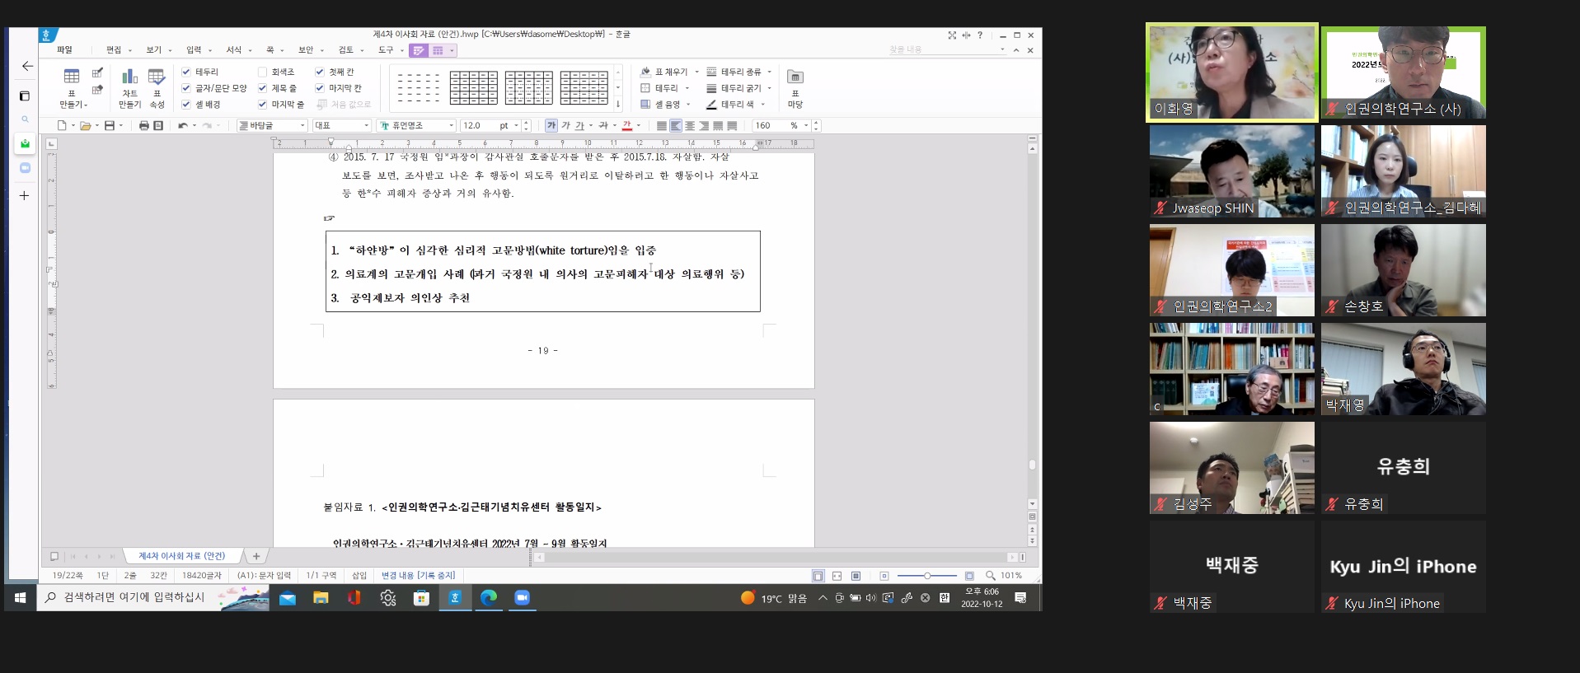This screenshot has width=1580, height=673.
Task: Click the purple table design tab icon
Action: pos(419,50)
